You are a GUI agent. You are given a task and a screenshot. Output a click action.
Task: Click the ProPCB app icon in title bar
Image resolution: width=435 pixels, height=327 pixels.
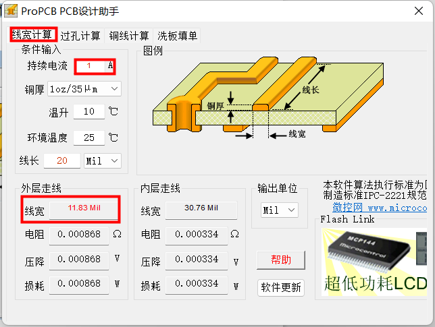point(11,11)
